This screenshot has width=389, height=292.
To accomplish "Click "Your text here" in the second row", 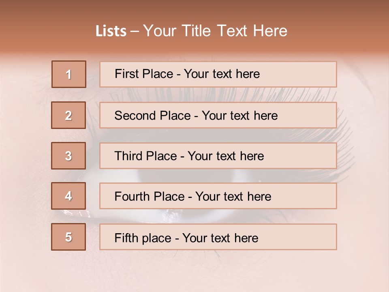I will (x=239, y=116).
